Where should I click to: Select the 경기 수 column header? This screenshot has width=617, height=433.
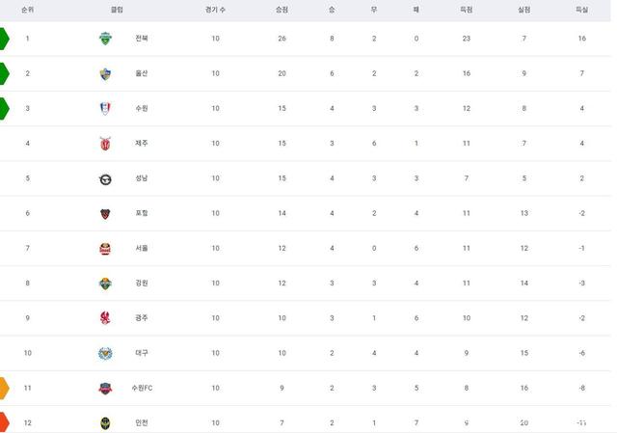coord(215,10)
